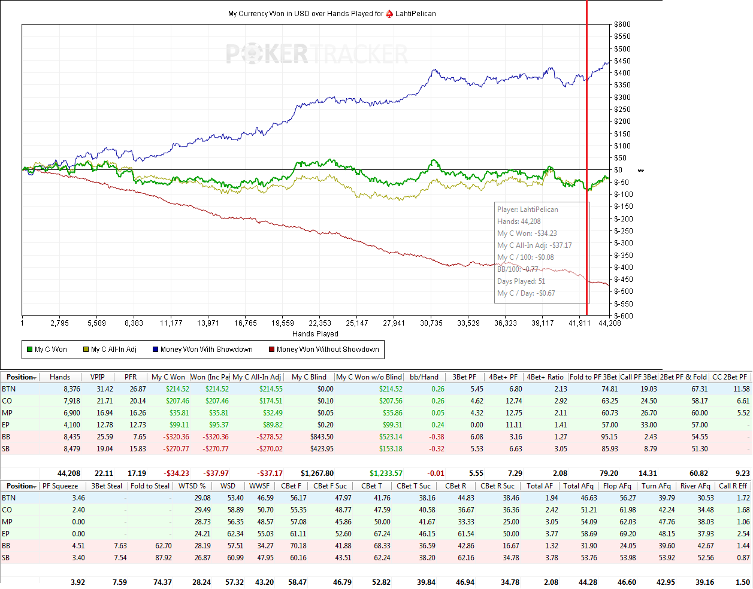Sort by the Hands column header
The image size is (753, 589).
(x=60, y=377)
